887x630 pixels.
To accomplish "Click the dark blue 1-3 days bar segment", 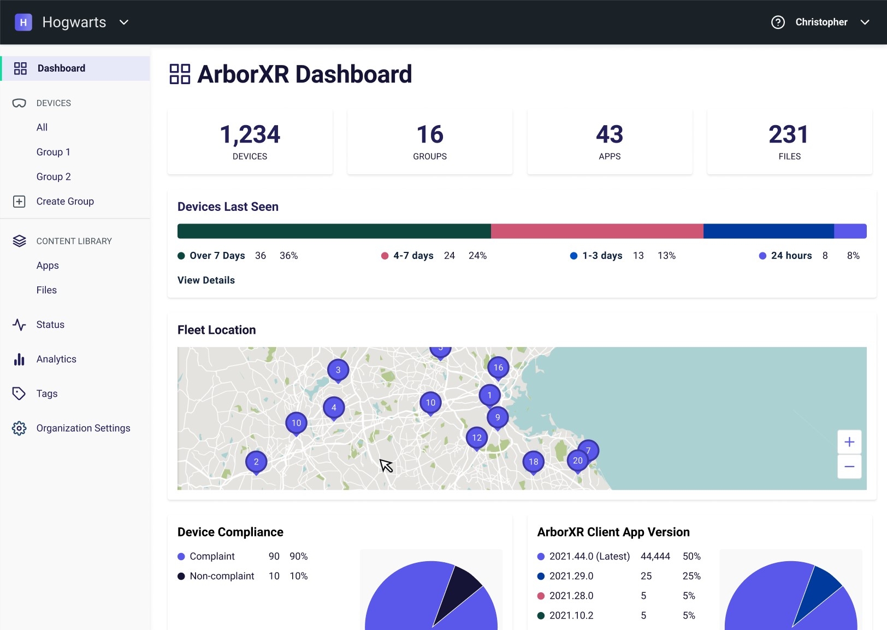I will point(768,231).
